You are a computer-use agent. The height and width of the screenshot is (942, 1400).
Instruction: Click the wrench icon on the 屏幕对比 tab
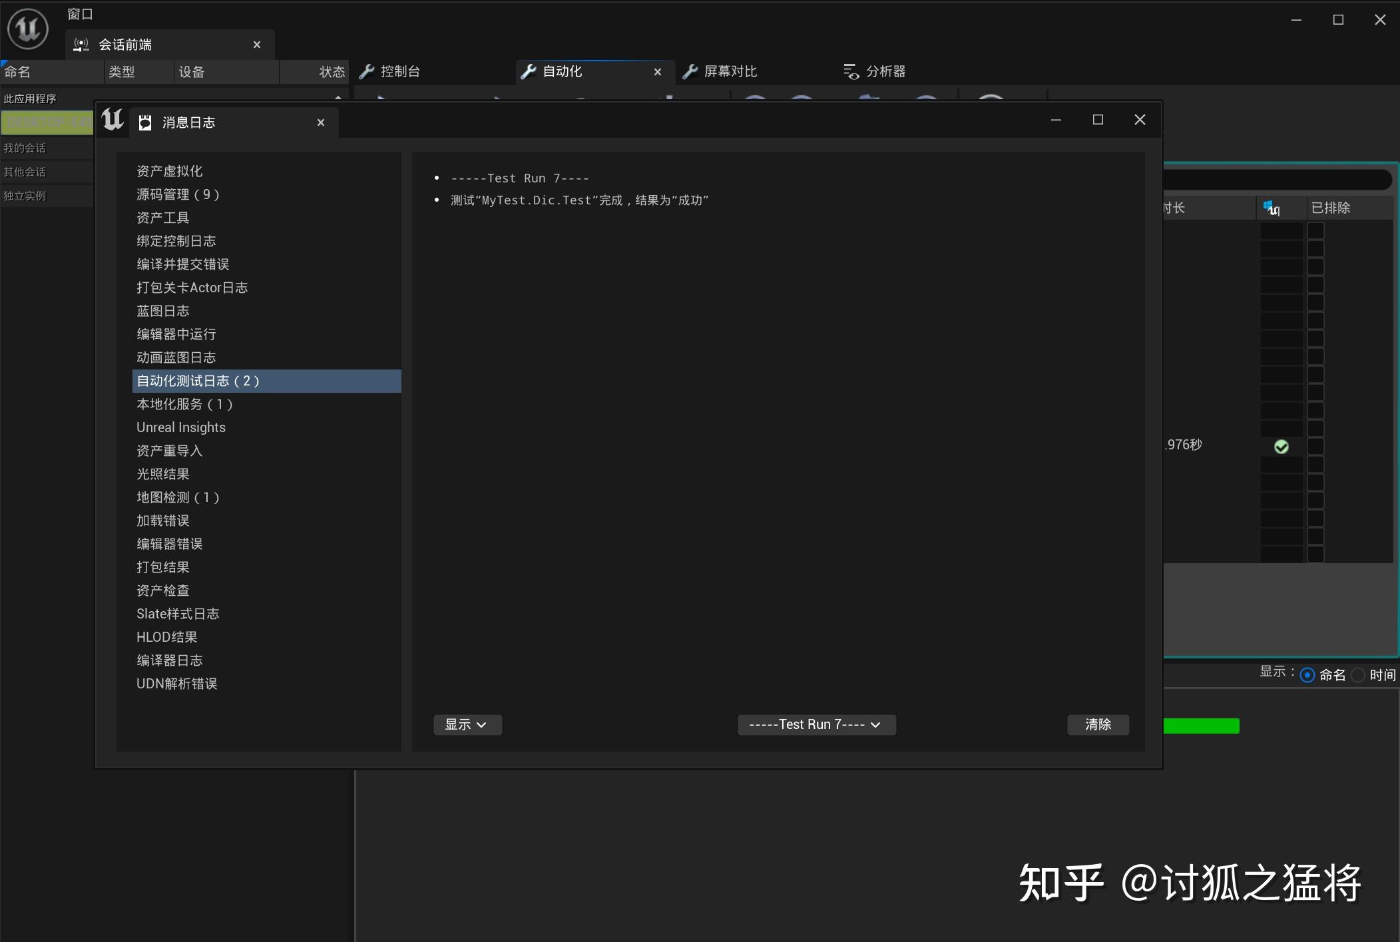[691, 71]
